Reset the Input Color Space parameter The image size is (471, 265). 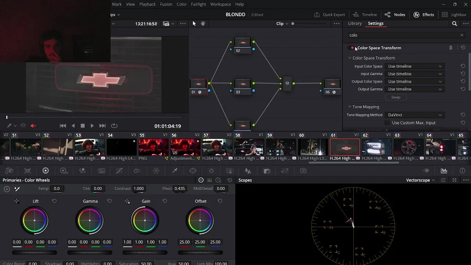point(463,66)
